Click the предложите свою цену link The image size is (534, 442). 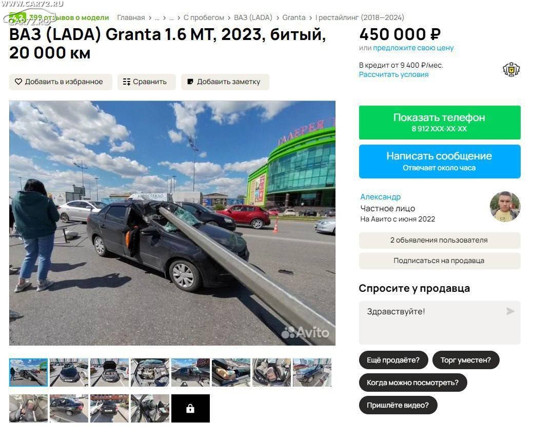tap(413, 48)
